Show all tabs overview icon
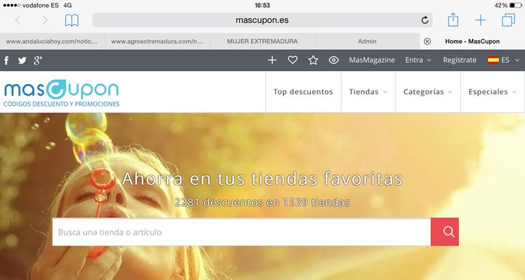Viewport: 525px width, 280px height. click(508, 20)
